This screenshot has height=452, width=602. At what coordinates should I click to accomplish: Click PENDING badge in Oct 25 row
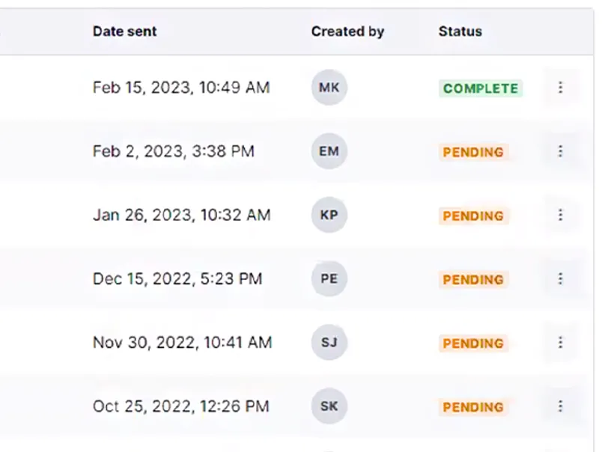(x=473, y=407)
